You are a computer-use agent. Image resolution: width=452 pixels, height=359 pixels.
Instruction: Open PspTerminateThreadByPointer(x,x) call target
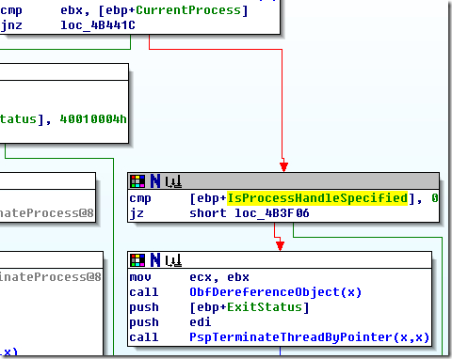309,337
